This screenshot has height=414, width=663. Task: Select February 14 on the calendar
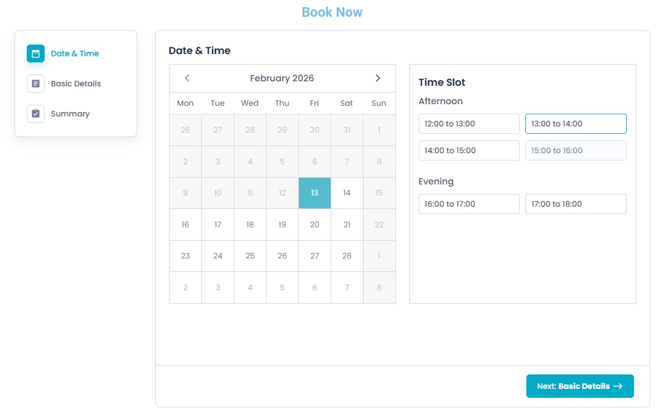pyautogui.click(x=347, y=193)
